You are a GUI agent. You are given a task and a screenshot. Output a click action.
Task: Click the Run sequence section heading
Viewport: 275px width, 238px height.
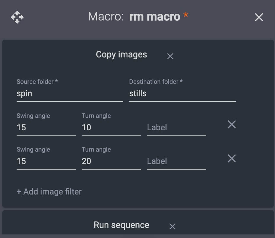pyautogui.click(x=121, y=225)
